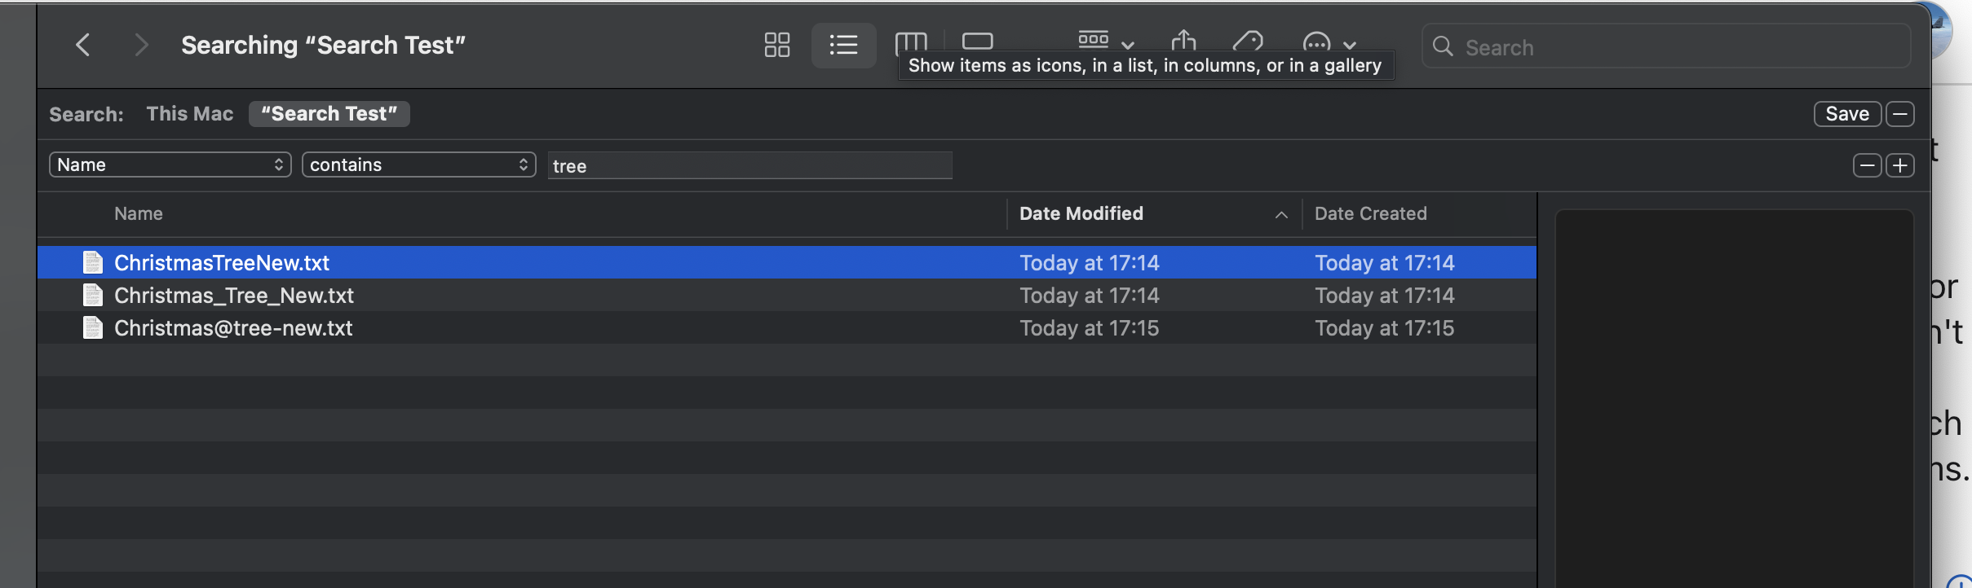This screenshot has height=588, width=1972.
Task: Save the current search
Action: click(1846, 114)
